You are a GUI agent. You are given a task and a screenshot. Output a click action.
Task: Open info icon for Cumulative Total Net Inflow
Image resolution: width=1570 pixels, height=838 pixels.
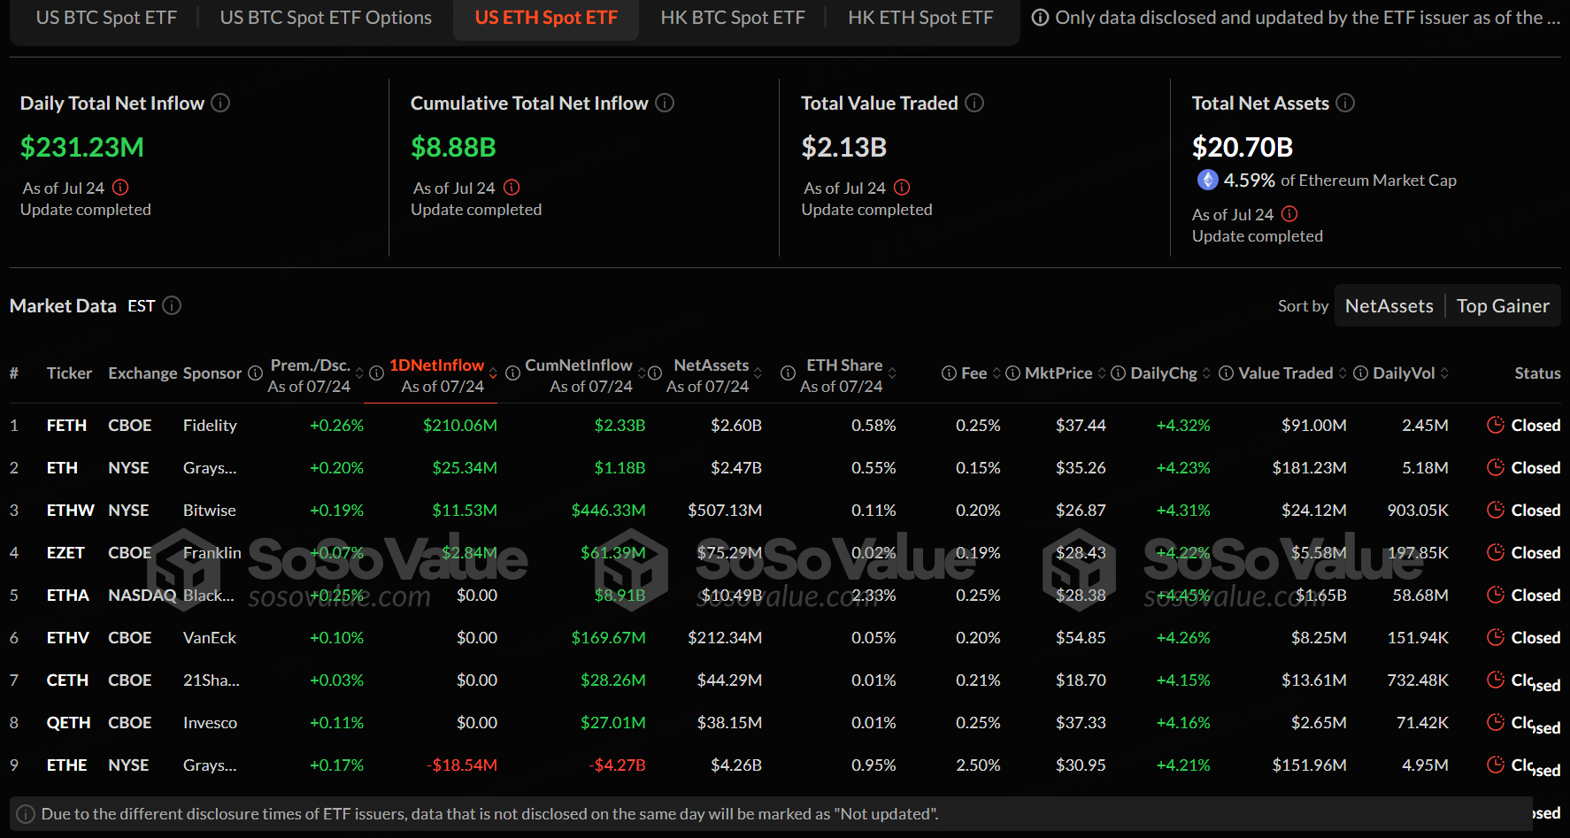point(665,104)
